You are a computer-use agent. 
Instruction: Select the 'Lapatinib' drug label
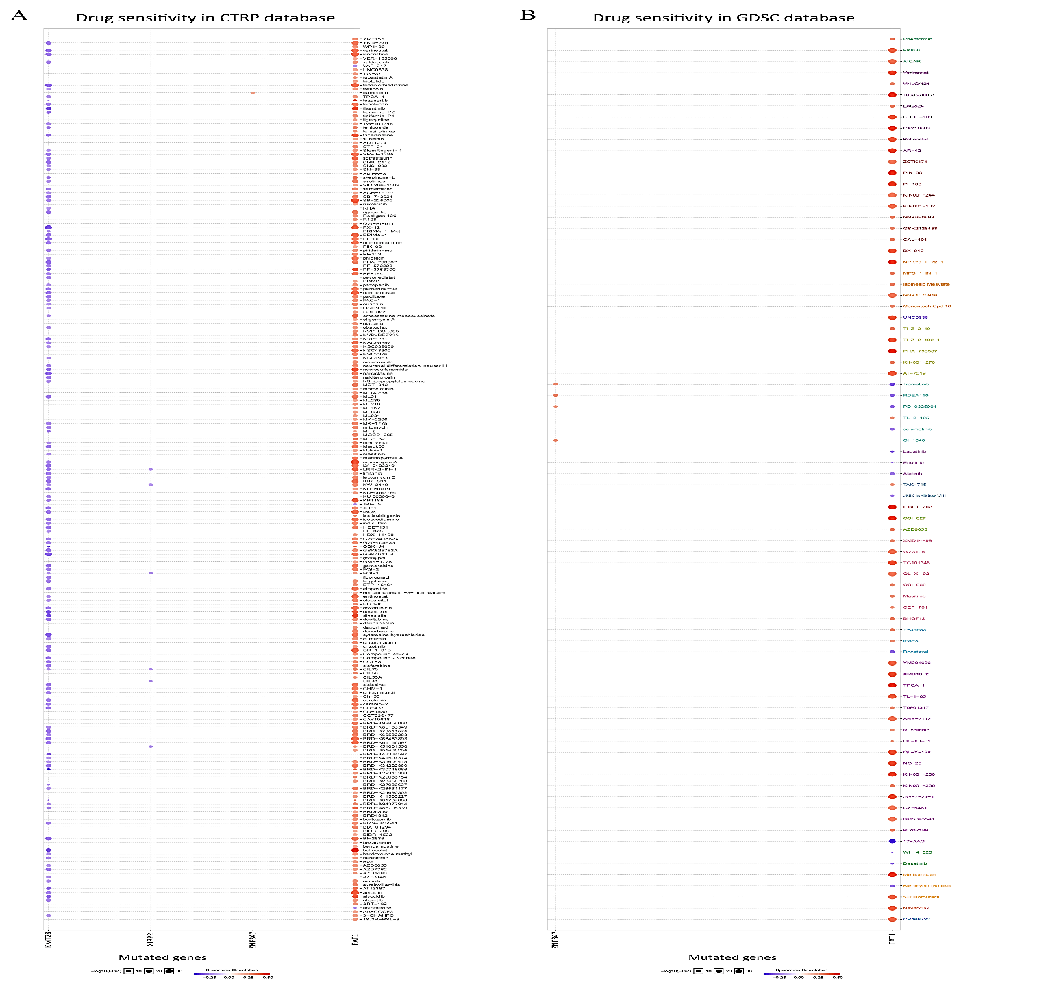click(x=914, y=451)
